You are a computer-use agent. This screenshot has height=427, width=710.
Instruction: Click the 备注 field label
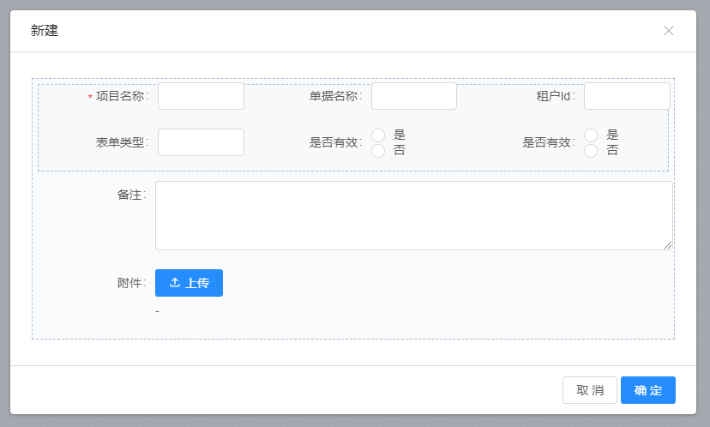point(129,195)
